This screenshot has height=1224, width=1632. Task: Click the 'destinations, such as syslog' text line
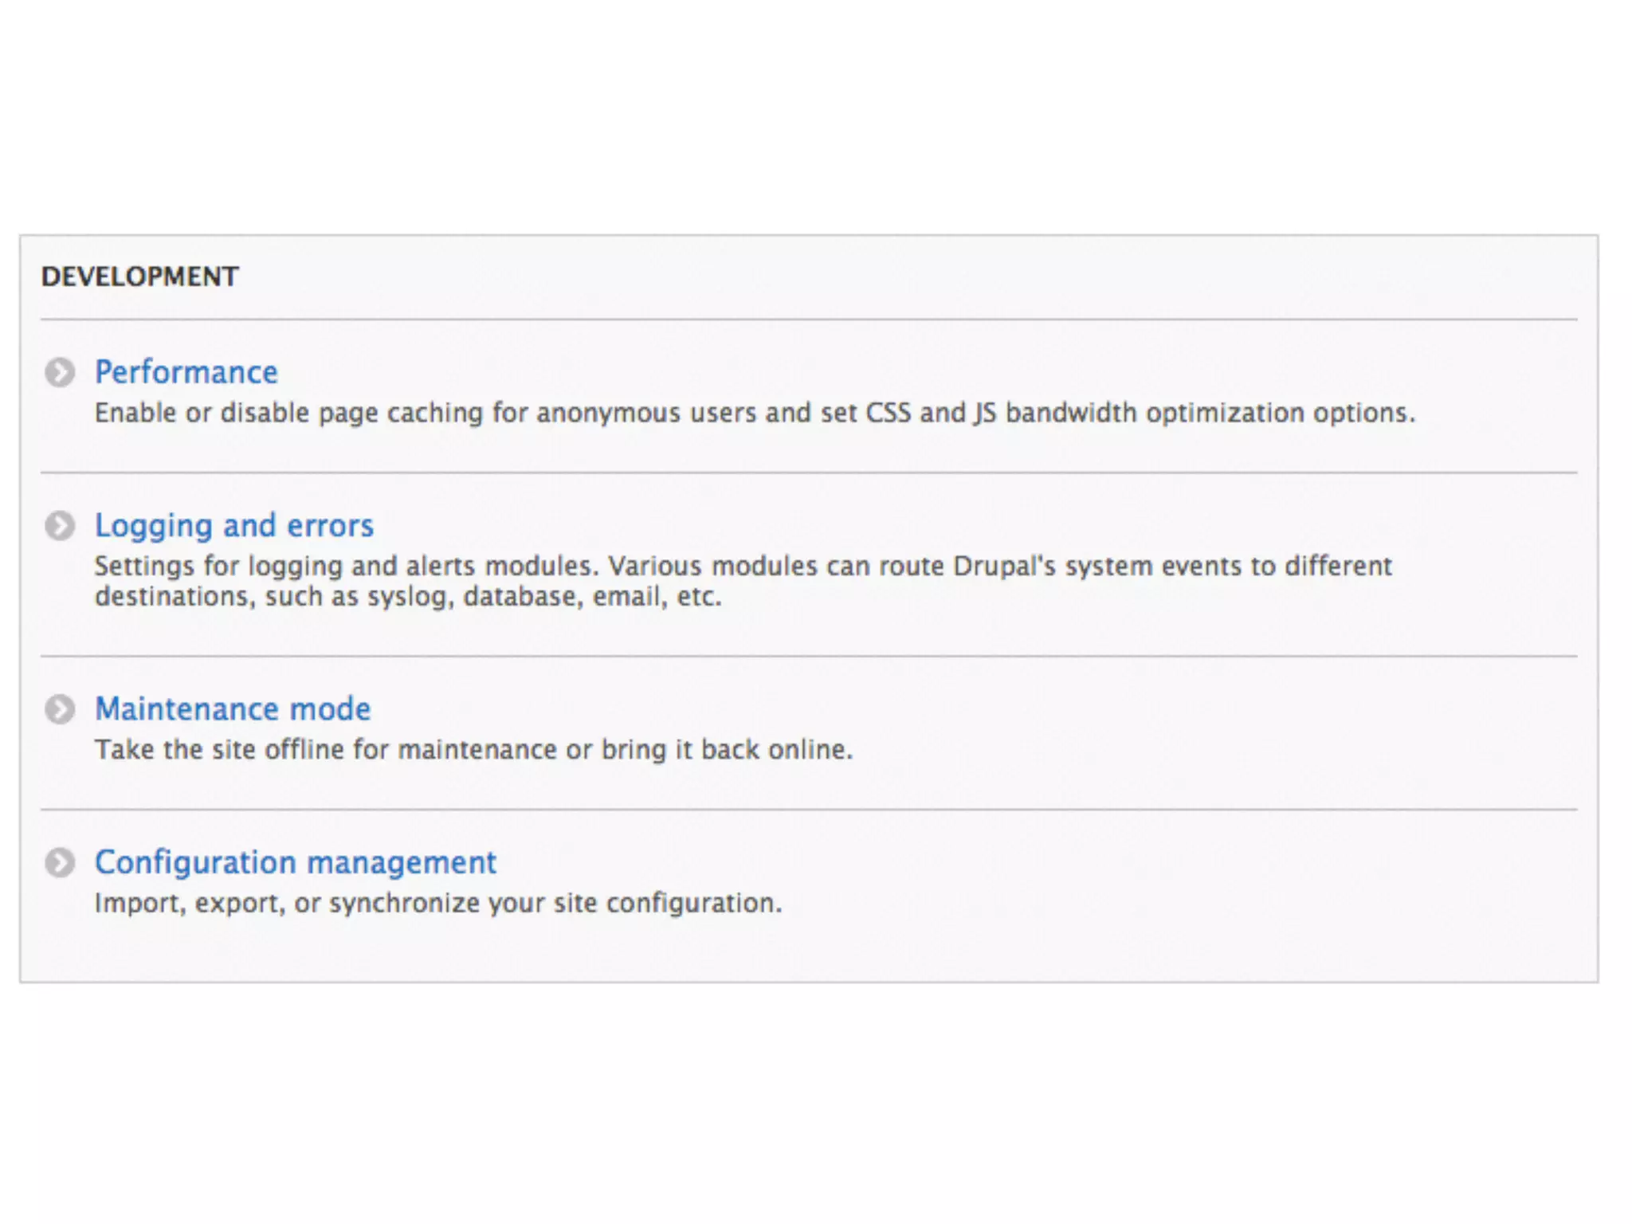(408, 596)
